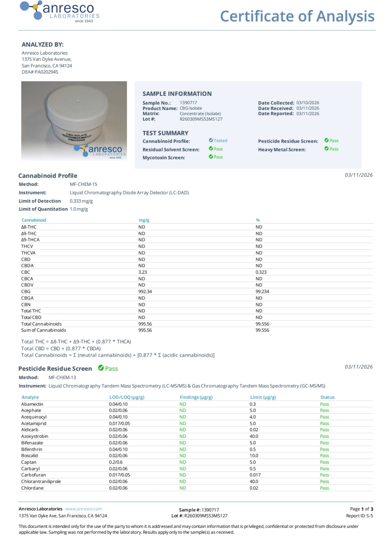Select the Date Received value 03/11/2026
Viewport: 391px width, 546px height.
[308, 108]
